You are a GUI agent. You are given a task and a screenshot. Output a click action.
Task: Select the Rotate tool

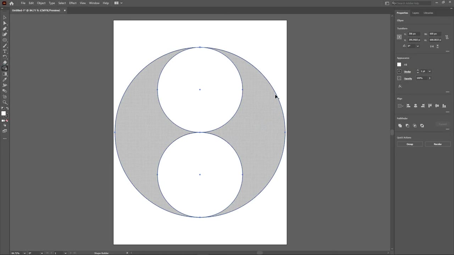click(5, 57)
